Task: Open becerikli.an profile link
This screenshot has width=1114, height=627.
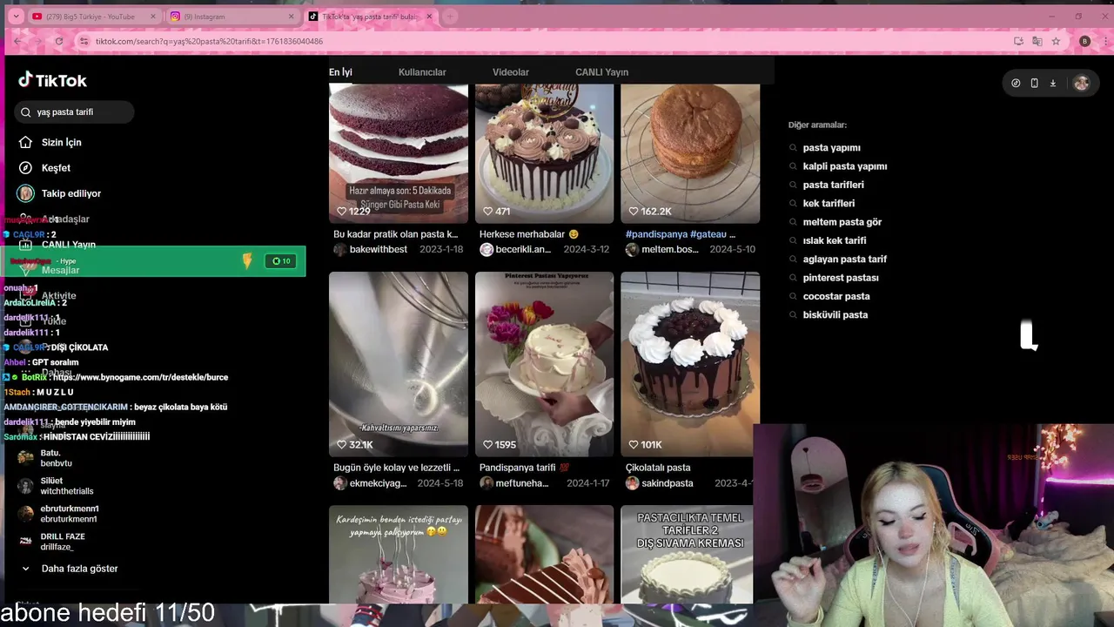Action: [x=523, y=250]
